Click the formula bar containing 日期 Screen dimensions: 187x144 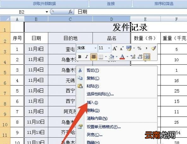point(130,12)
